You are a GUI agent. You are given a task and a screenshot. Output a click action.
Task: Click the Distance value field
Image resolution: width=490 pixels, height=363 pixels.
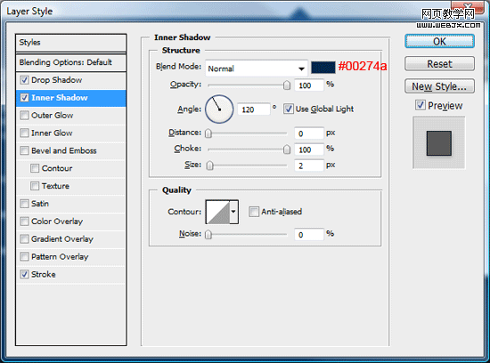pos(309,133)
